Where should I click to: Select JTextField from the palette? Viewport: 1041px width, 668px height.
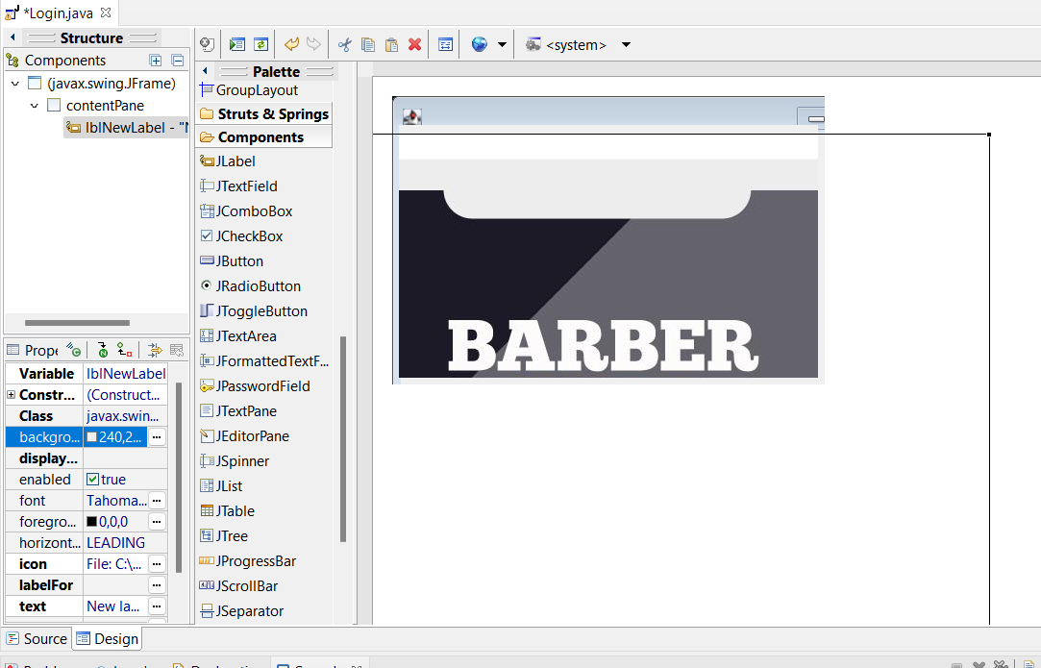[x=239, y=186]
